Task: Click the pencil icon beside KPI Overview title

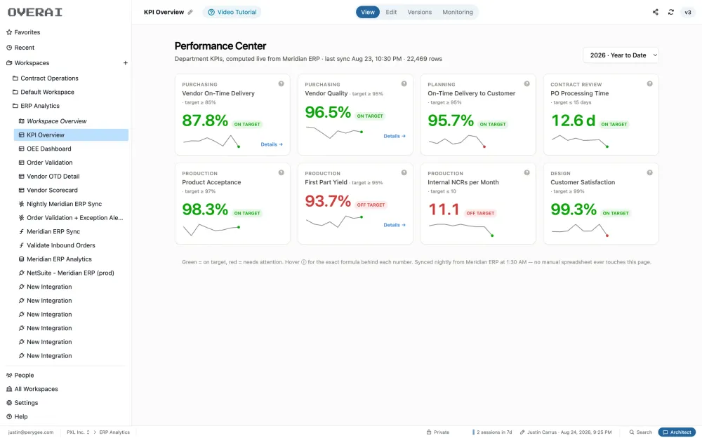Action: tap(190, 12)
